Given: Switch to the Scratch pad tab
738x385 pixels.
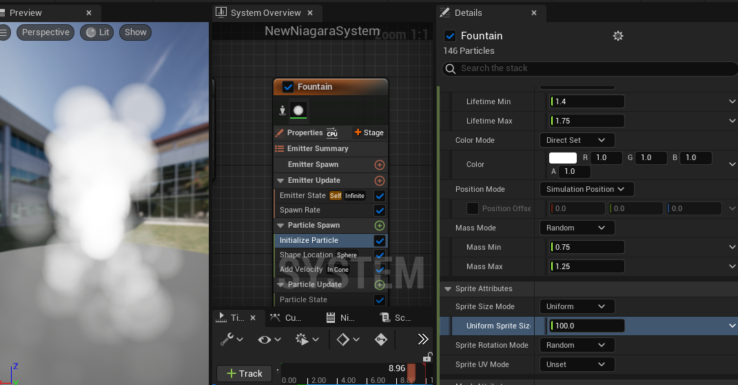Looking at the screenshot, I should point(396,317).
